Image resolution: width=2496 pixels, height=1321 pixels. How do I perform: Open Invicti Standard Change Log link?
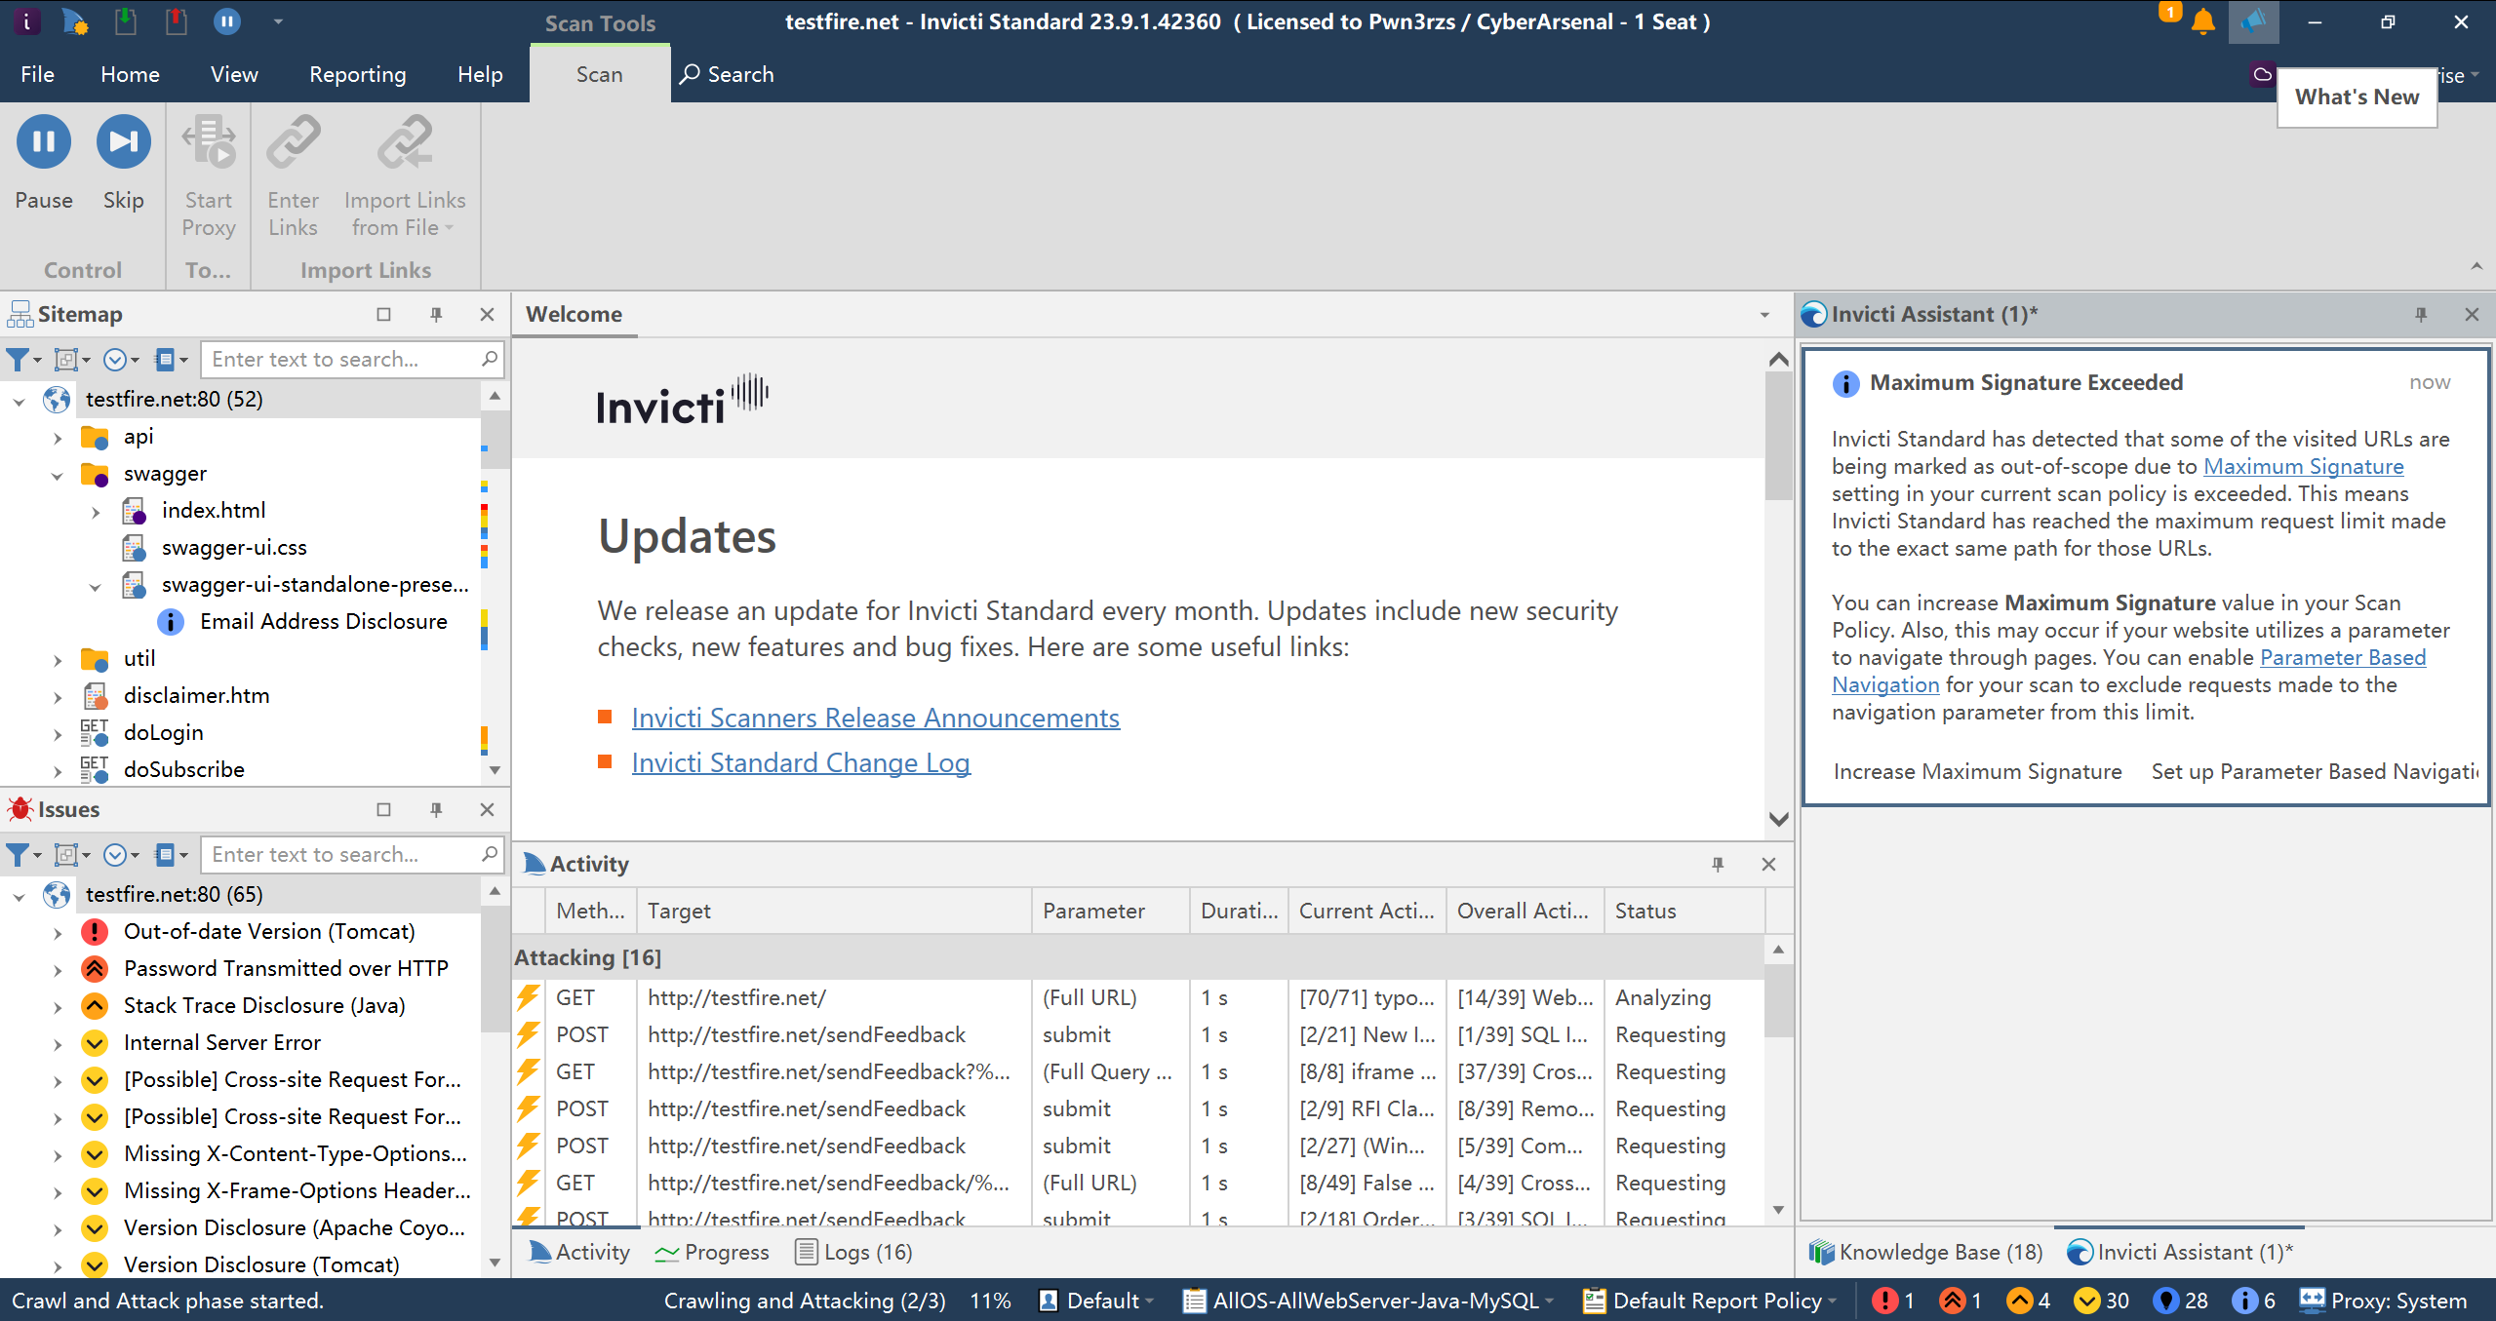(x=801, y=762)
